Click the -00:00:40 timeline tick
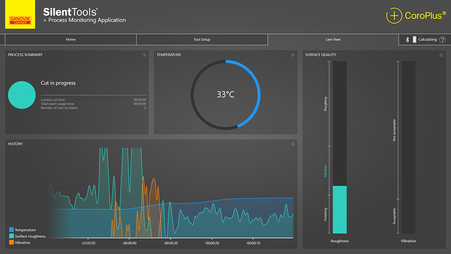Viewport: 451px width, 254px height. coord(129,243)
